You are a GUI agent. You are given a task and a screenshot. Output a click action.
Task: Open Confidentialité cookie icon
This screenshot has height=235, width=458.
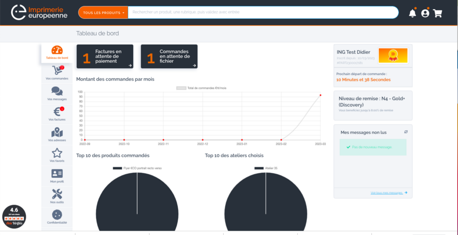point(57,215)
